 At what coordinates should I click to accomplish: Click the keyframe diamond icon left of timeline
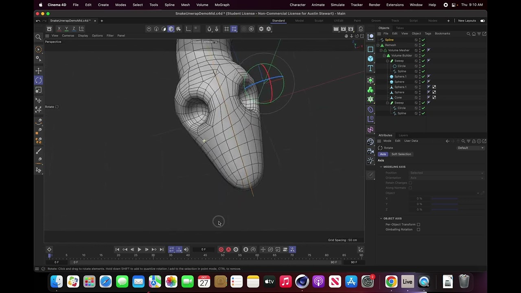coord(49,249)
